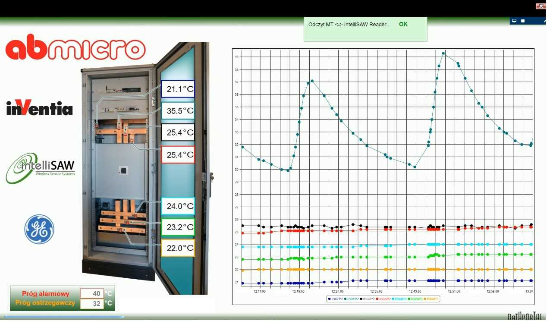Click the IS02P2 legend entry
This screenshot has height=321, width=547.
click(x=368, y=299)
